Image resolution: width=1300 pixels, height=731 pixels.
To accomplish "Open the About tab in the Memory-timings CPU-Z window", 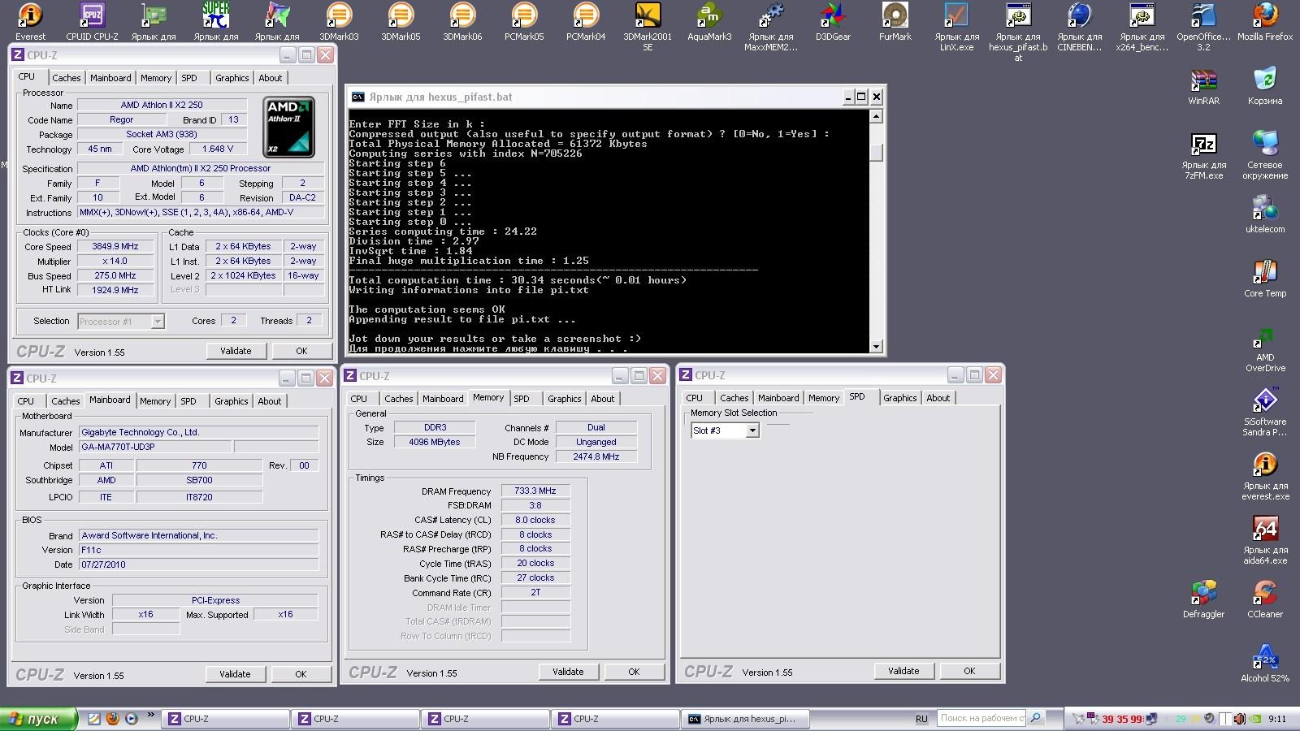I will pos(603,399).
